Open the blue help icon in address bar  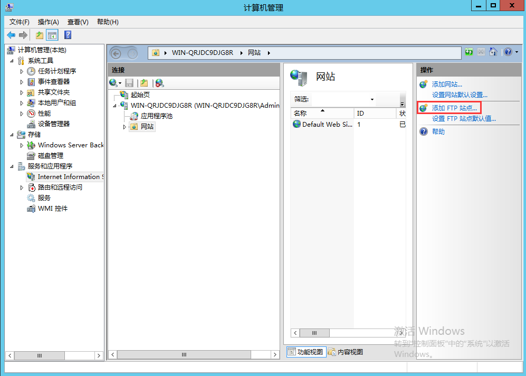click(508, 52)
